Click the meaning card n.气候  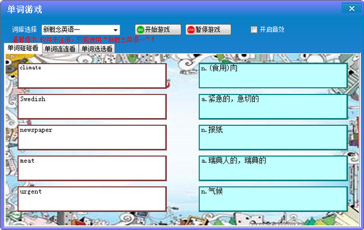coord(273,199)
